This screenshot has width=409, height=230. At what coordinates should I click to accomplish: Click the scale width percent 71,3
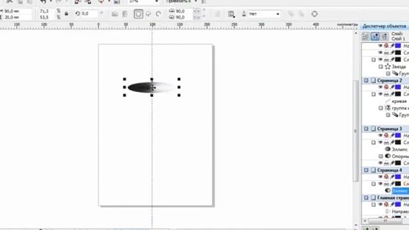[47, 11]
